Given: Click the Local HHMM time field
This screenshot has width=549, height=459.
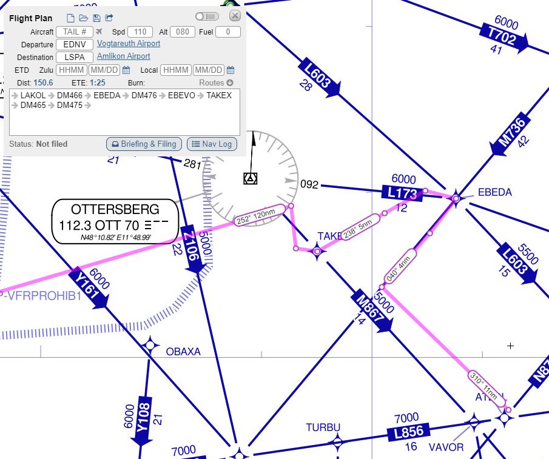Looking at the screenshot, I should click(x=176, y=70).
